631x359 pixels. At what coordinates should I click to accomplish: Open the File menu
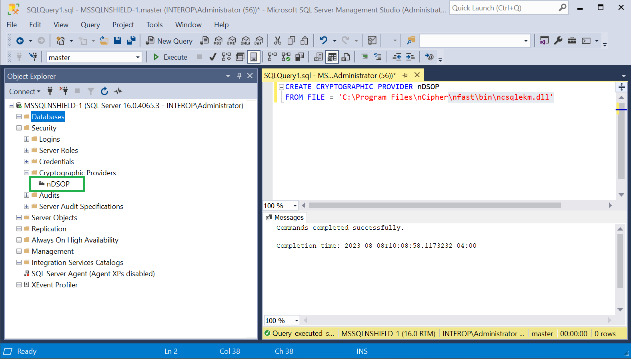coord(12,25)
